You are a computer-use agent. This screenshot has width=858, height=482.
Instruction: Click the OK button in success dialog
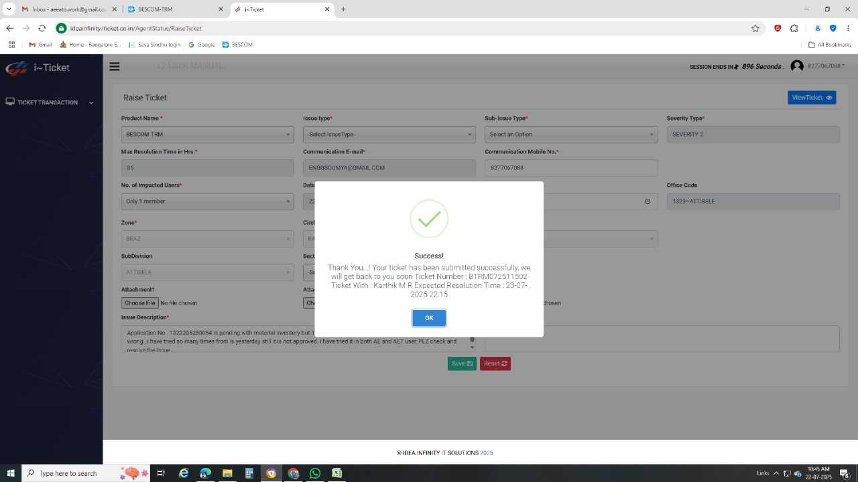coord(429,318)
